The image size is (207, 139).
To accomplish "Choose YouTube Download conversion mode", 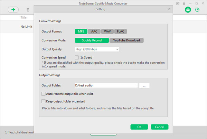I will (126, 40).
